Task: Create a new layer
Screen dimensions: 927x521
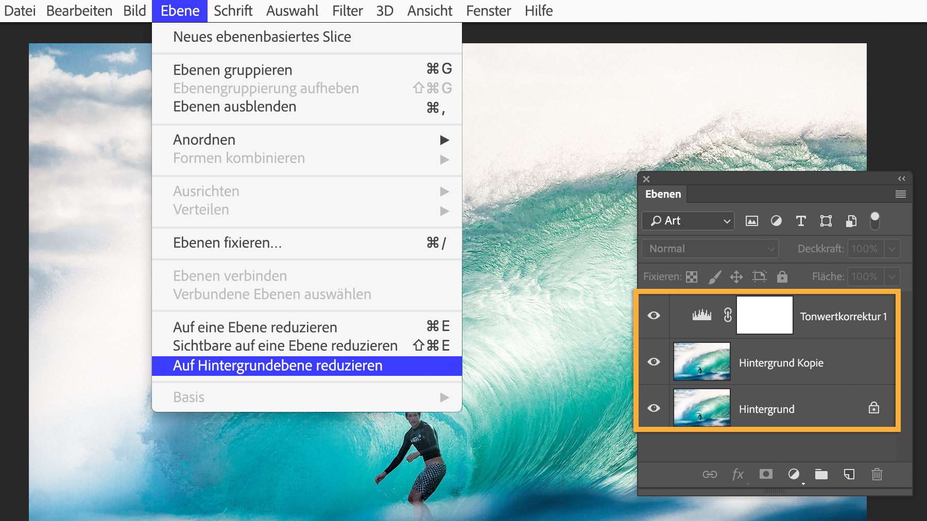Action: pos(849,474)
